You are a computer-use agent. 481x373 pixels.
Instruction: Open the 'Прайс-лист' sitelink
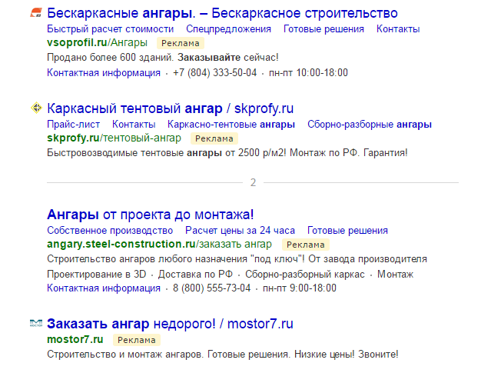[73, 125]
